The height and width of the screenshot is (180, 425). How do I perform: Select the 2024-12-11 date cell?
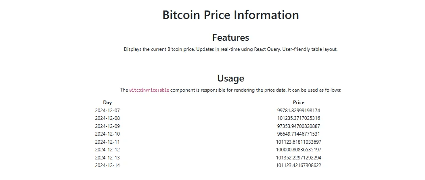107,142
